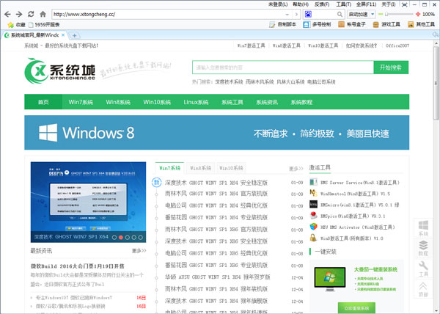The height and width of the screenshot is (314, 440).
Task: Open the 关于(I) menu
Action: pyautogui.click(x=389, y=4)
